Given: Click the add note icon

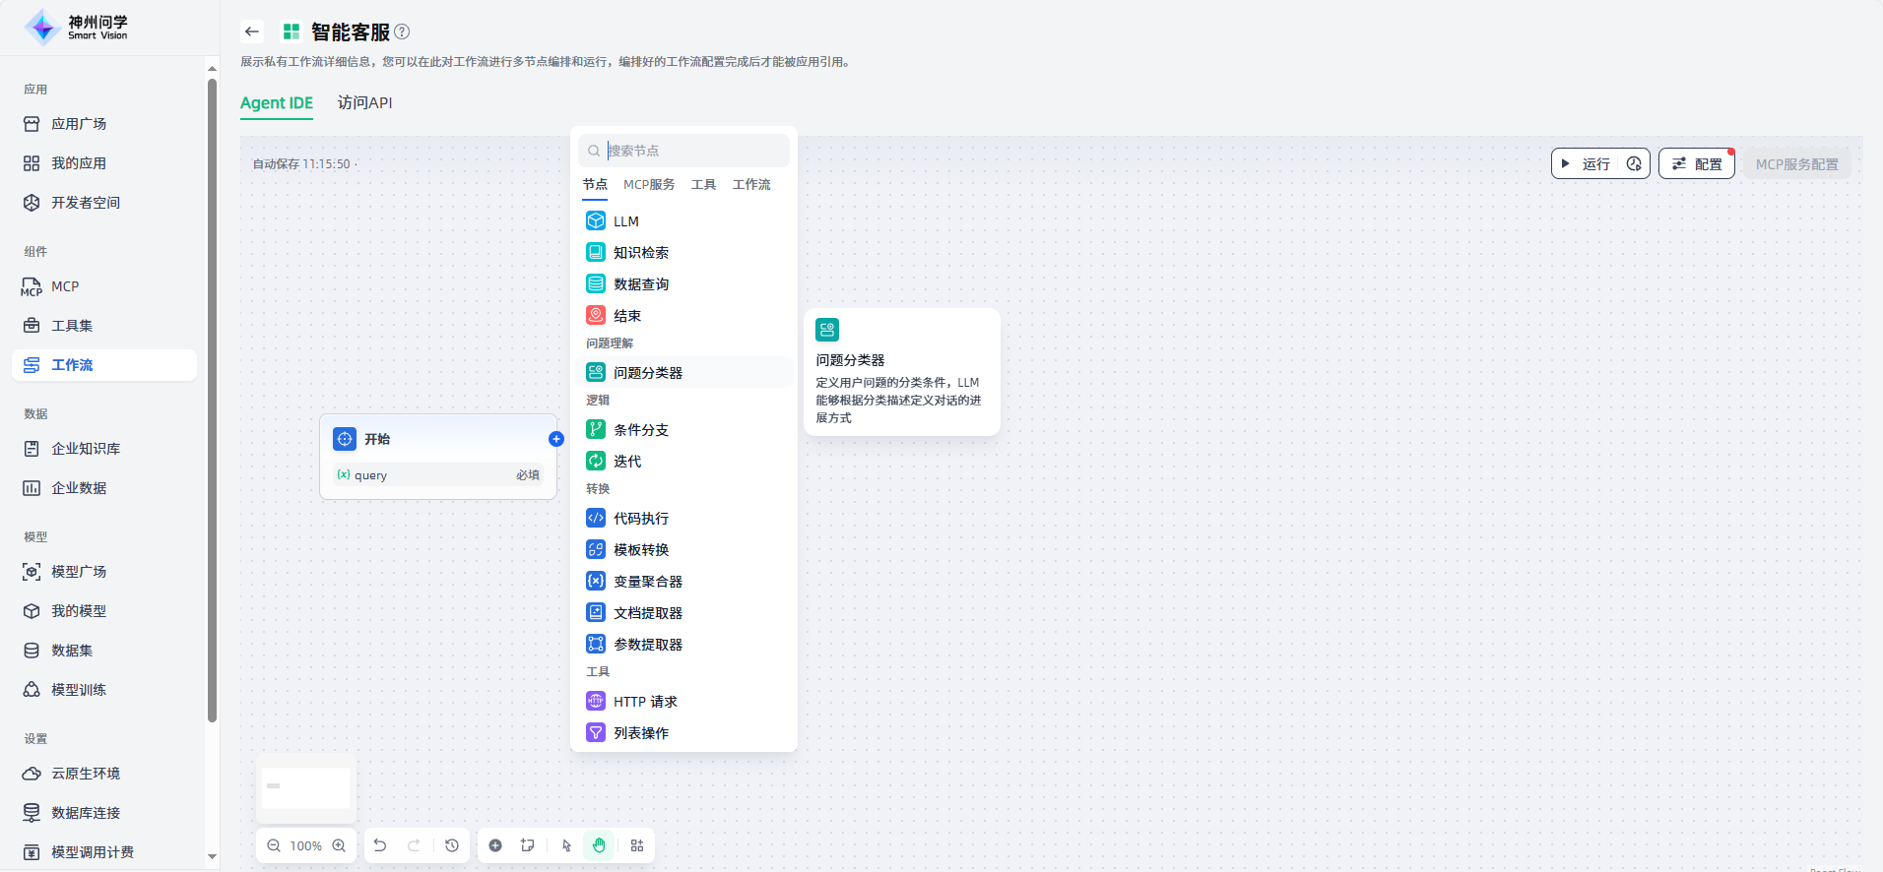Looking at the screenshot, I should pos(528,845).
